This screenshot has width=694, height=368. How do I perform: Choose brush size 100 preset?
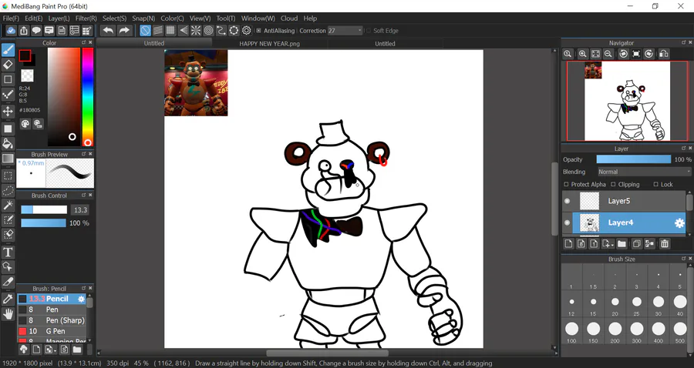[571, 333]
